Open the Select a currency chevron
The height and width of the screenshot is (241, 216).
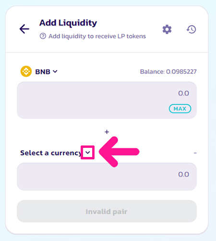tap(88, 153)
